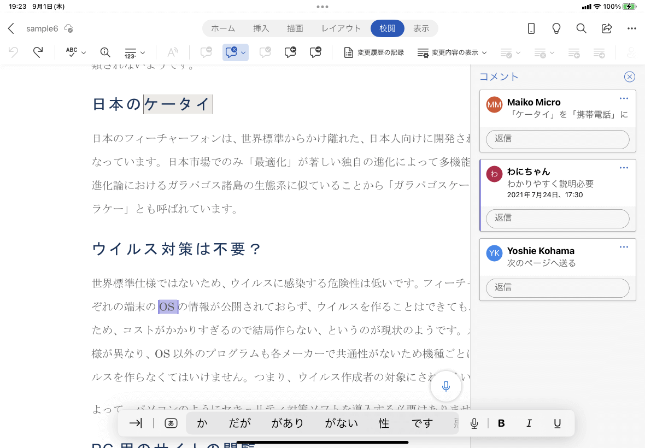Toggle Track Changes 変更履歴の記録
645x448 pixels.
(374, 52)
